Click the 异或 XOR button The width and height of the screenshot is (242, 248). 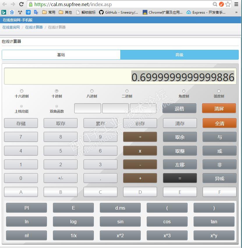point(220,178)
